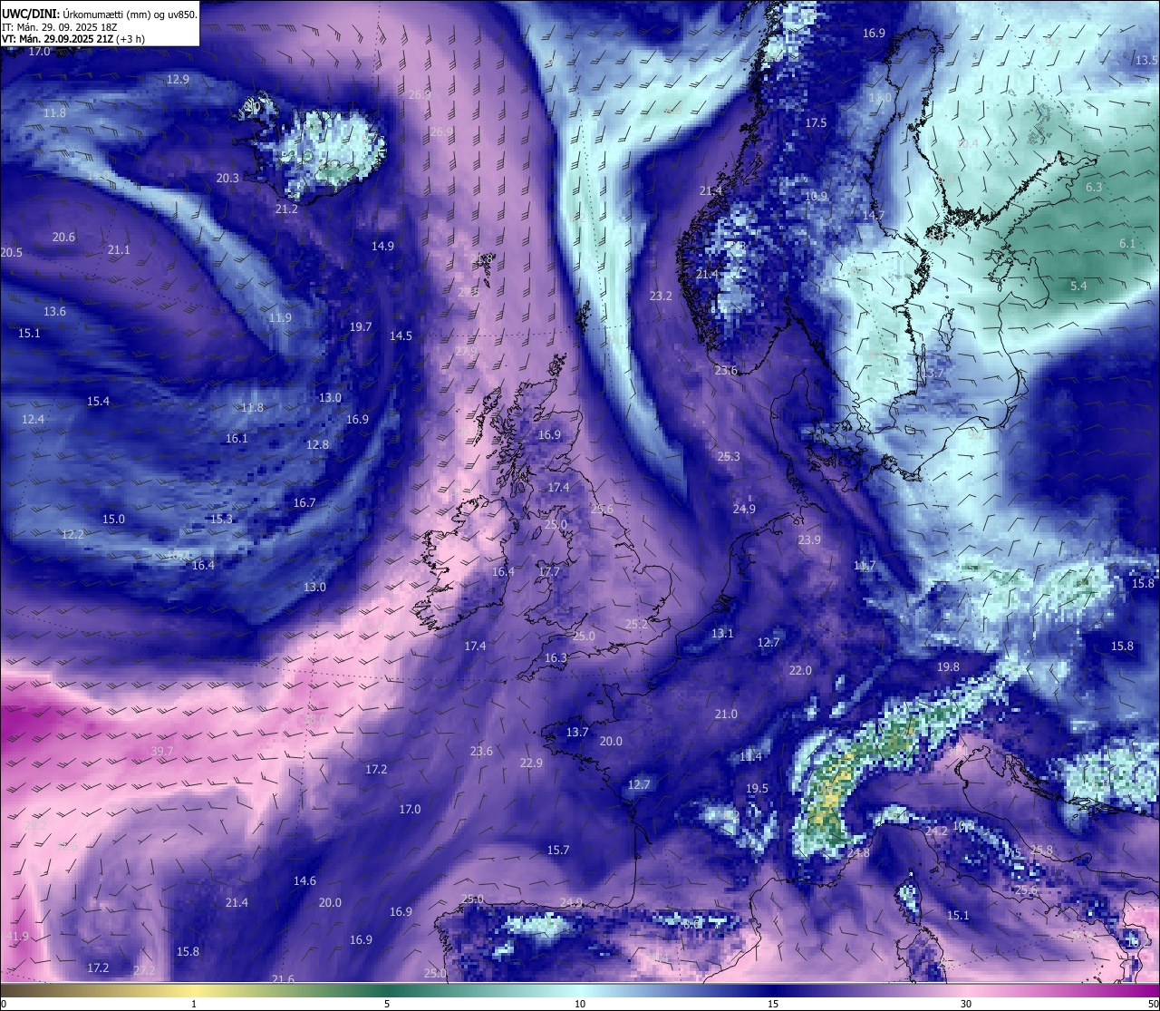1160x1011 pixels.
Task: Click the '27.2' value near bottom left
Action: [x=144, y=971]
